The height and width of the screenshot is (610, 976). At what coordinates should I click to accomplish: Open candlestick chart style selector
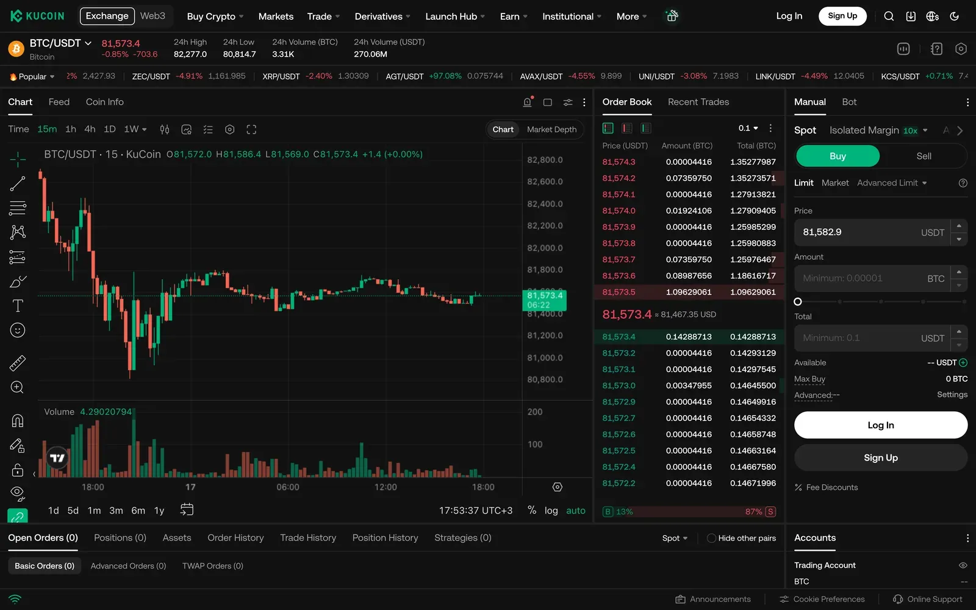165,129
